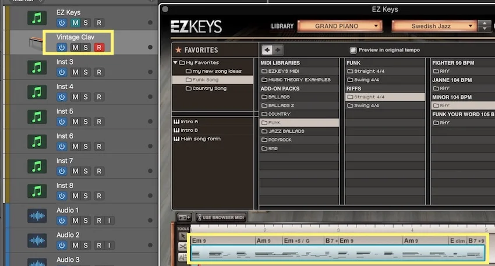495x266 pixels.
Task: Unmute the EZ Keys track
Action: tap(75, 23)
